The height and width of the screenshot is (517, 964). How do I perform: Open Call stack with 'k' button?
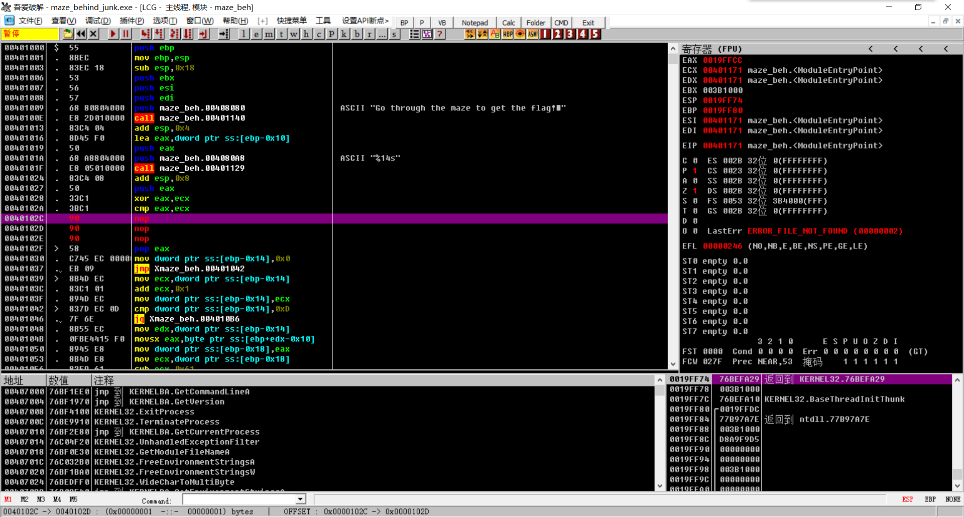coord(344,34)
